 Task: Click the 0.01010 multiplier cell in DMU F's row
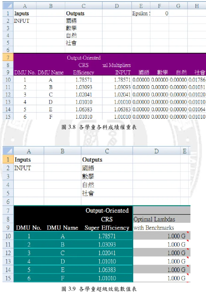click(x=197, y=117)
